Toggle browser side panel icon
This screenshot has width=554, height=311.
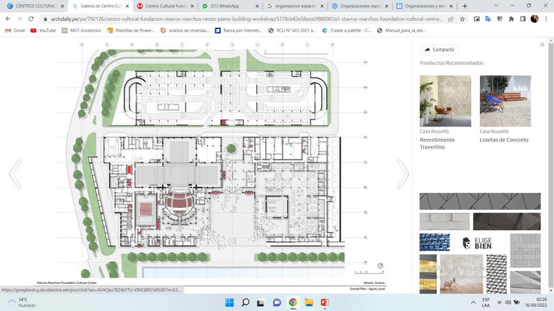pyautogui.click(x=523, y=19)
